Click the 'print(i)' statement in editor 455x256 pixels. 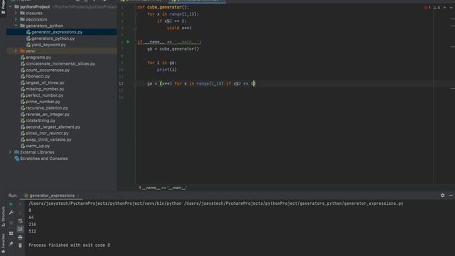tap(166, 70)
